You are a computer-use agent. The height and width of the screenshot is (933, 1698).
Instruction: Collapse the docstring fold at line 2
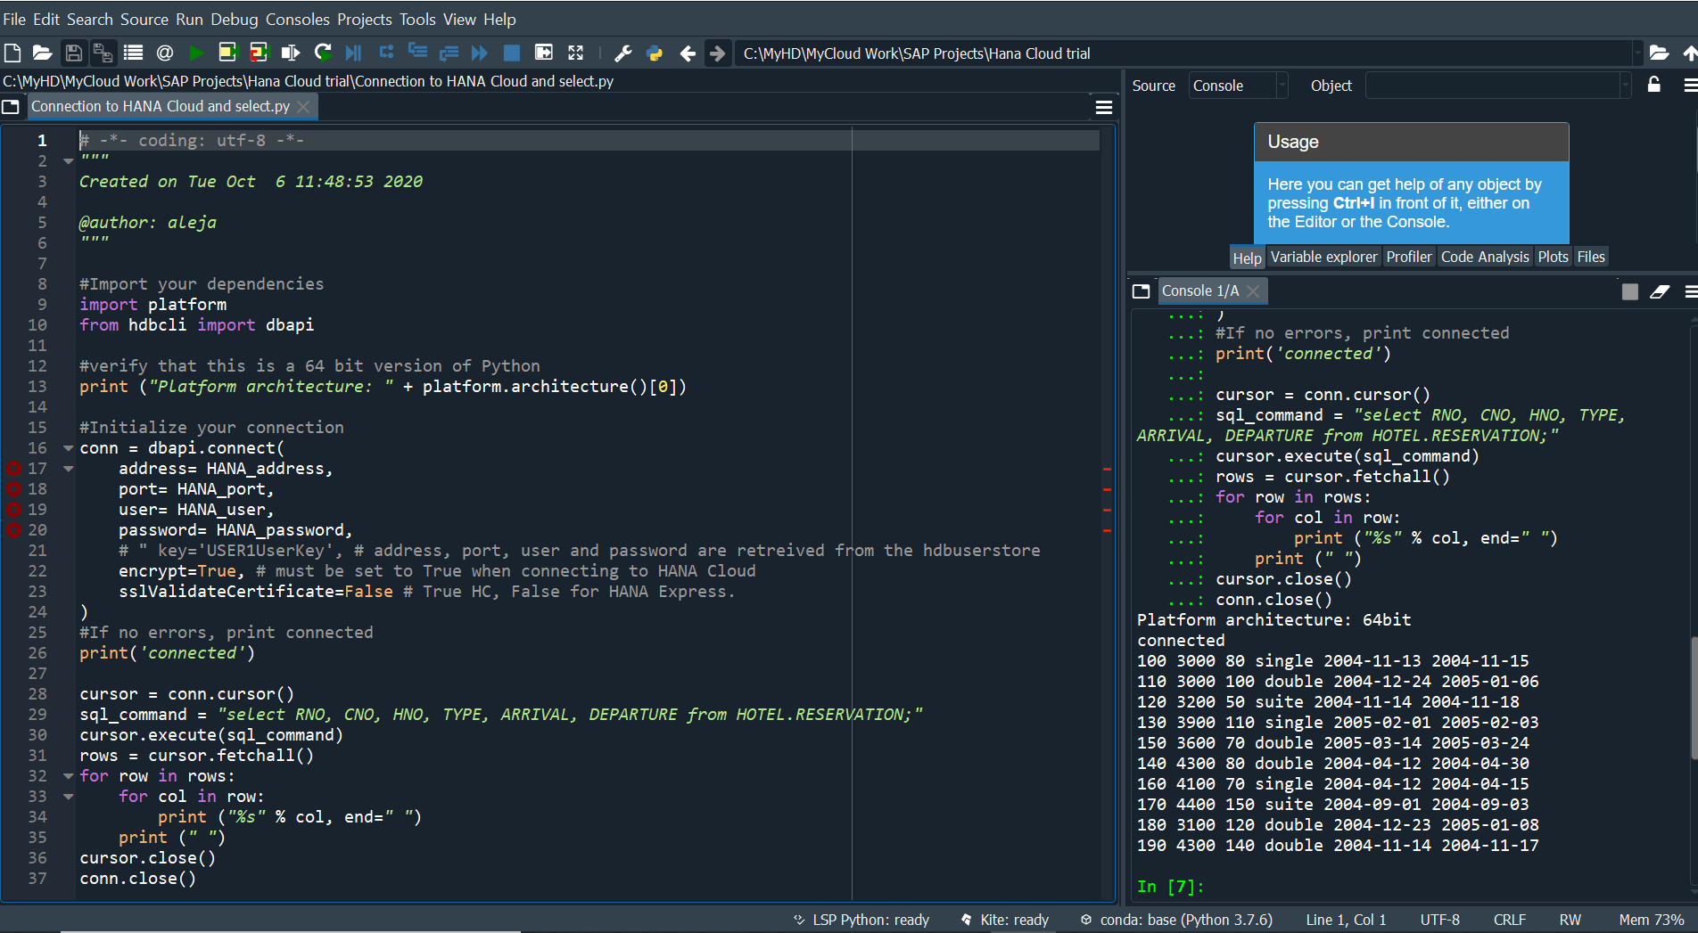(68, 161)
